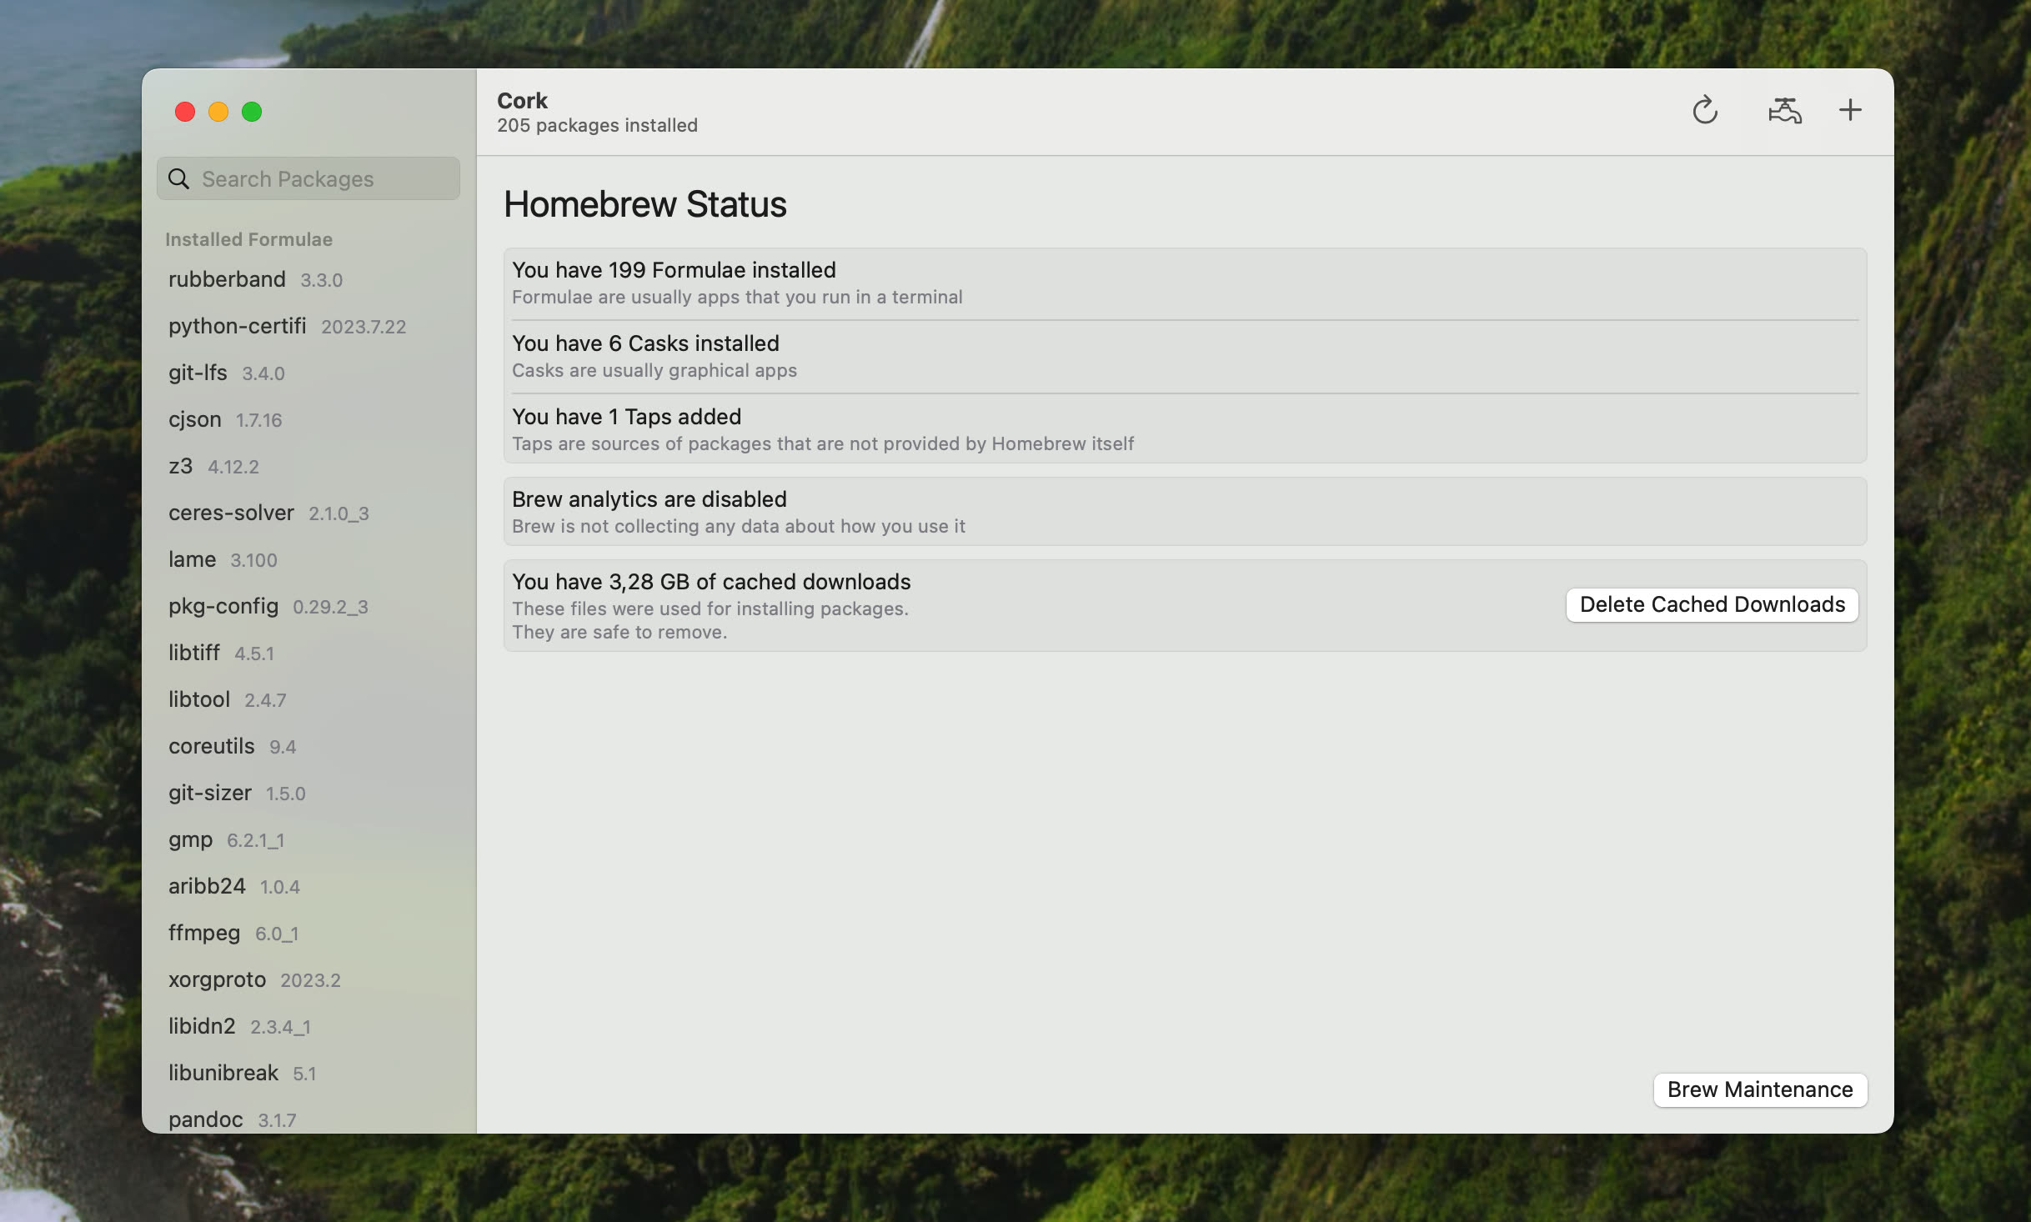Select rubberband in formulae list
Screen dimensions: 2031x1222
(227, 279)
